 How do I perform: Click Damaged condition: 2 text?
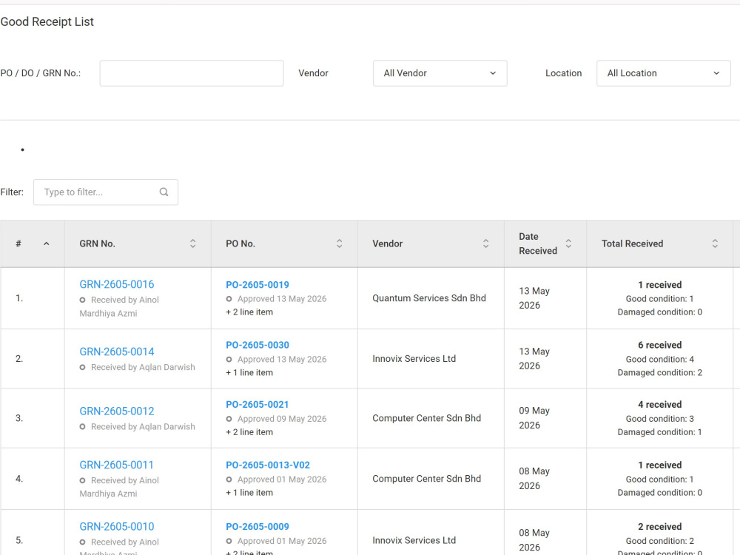tap(660, 372)
